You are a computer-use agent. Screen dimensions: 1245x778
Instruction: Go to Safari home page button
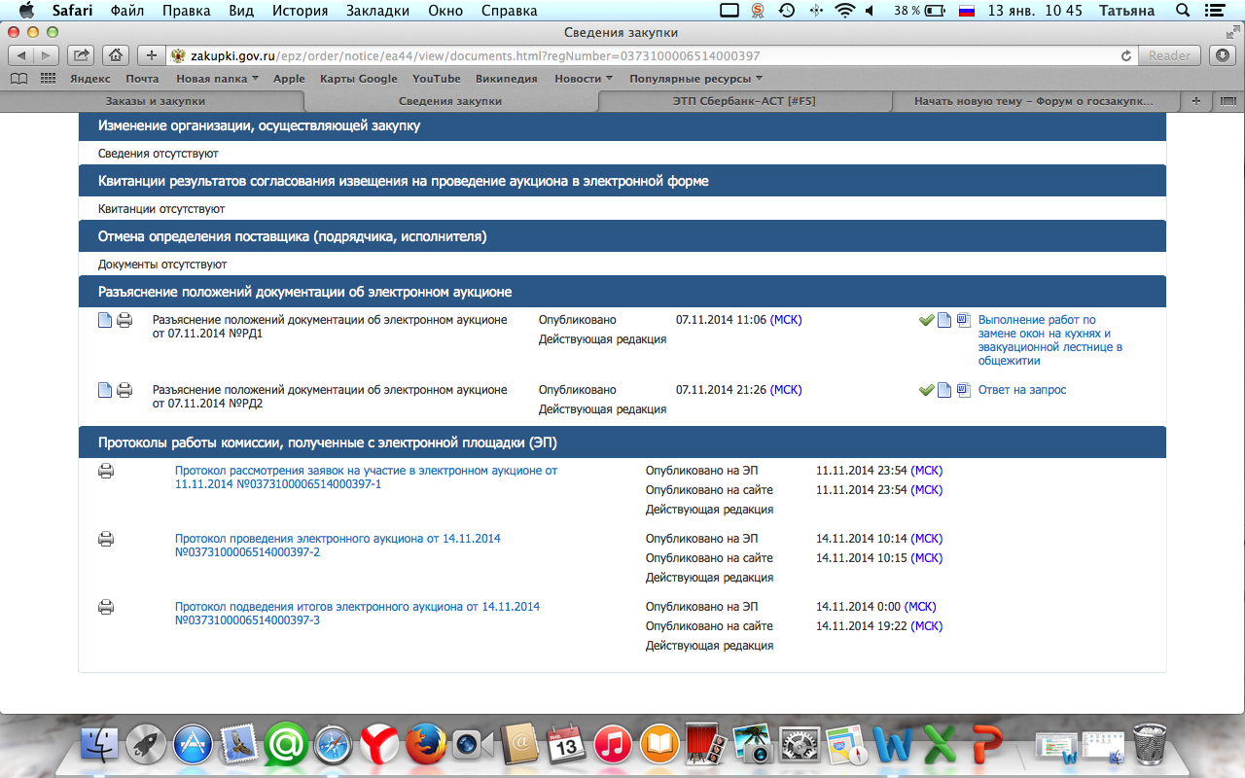pos(115,55)
